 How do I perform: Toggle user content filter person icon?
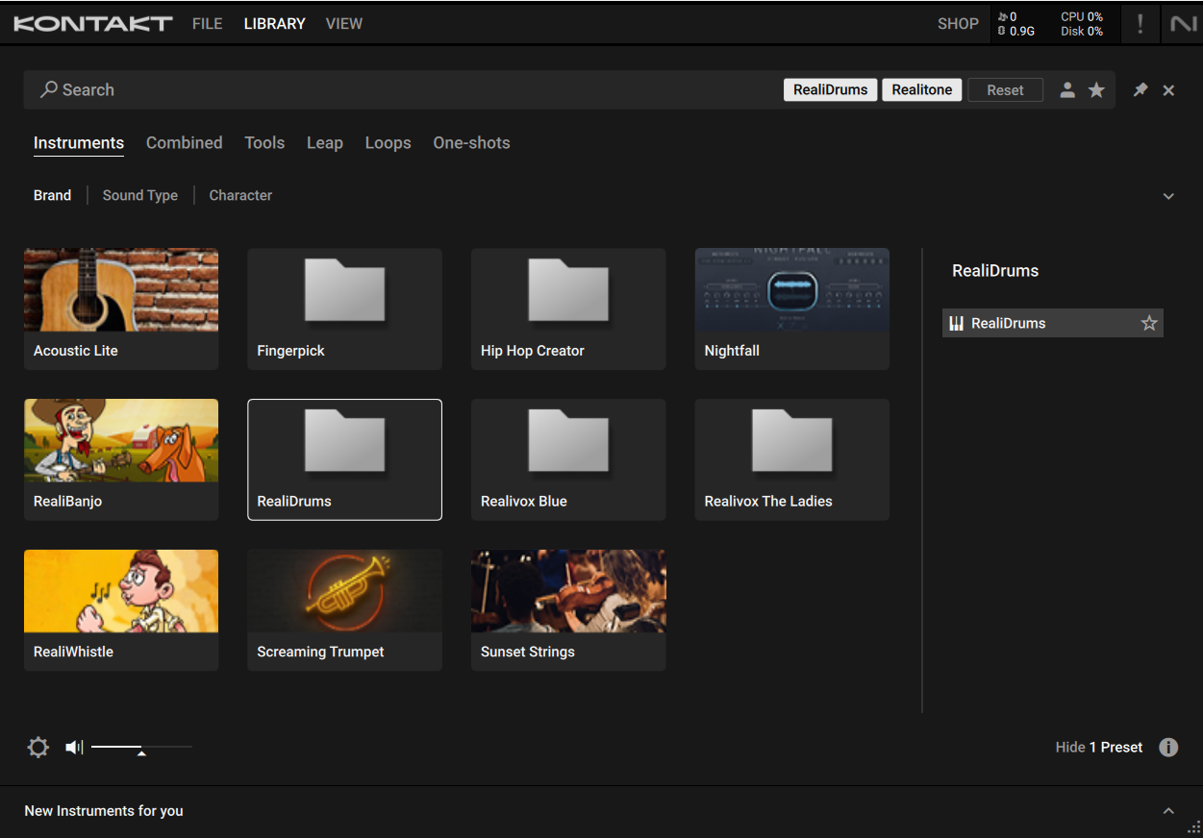click(x=1067, y=90)
